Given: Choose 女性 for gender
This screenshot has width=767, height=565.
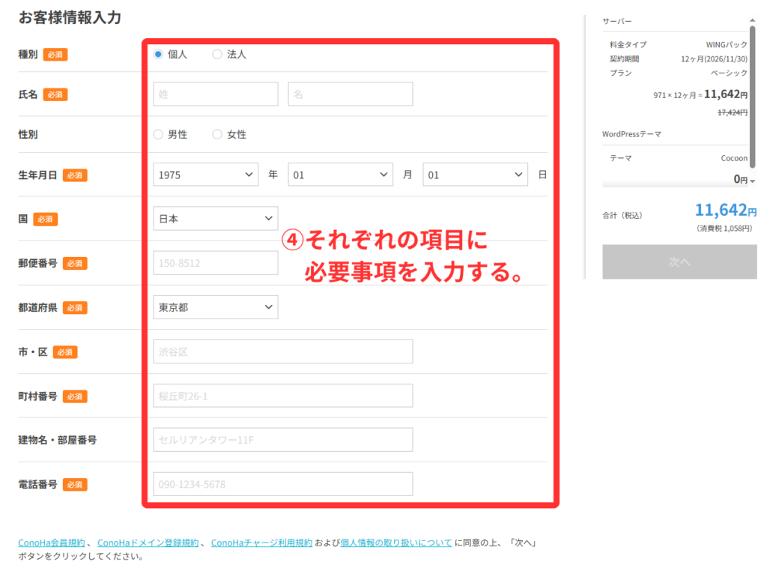Looking at the screenshot, I should pyautogui.click(x=217, y=135).
